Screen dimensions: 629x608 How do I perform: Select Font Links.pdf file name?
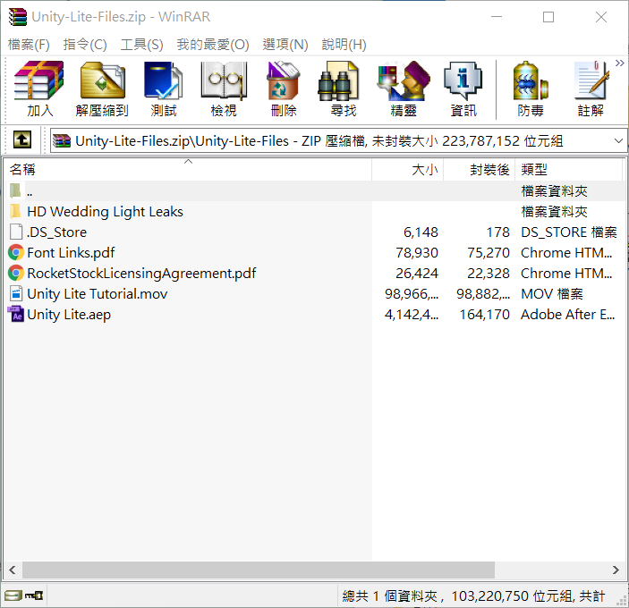[x=71, y=253]
